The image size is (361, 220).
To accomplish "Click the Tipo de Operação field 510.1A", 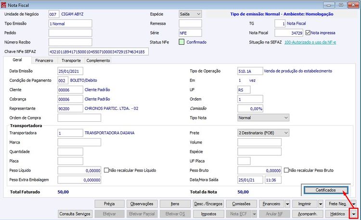I will coord(250,71).
